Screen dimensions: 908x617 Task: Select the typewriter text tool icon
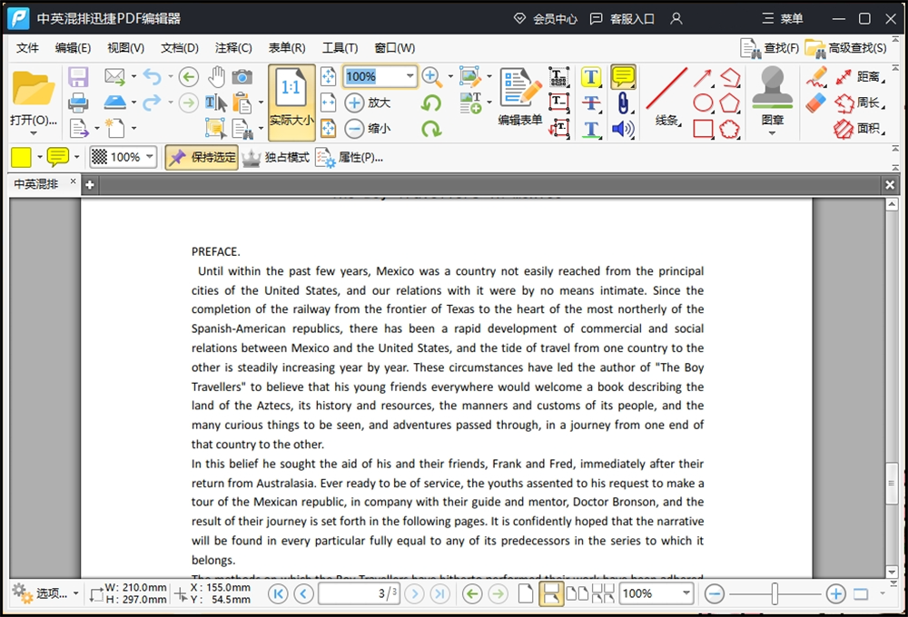coord(558,76)
